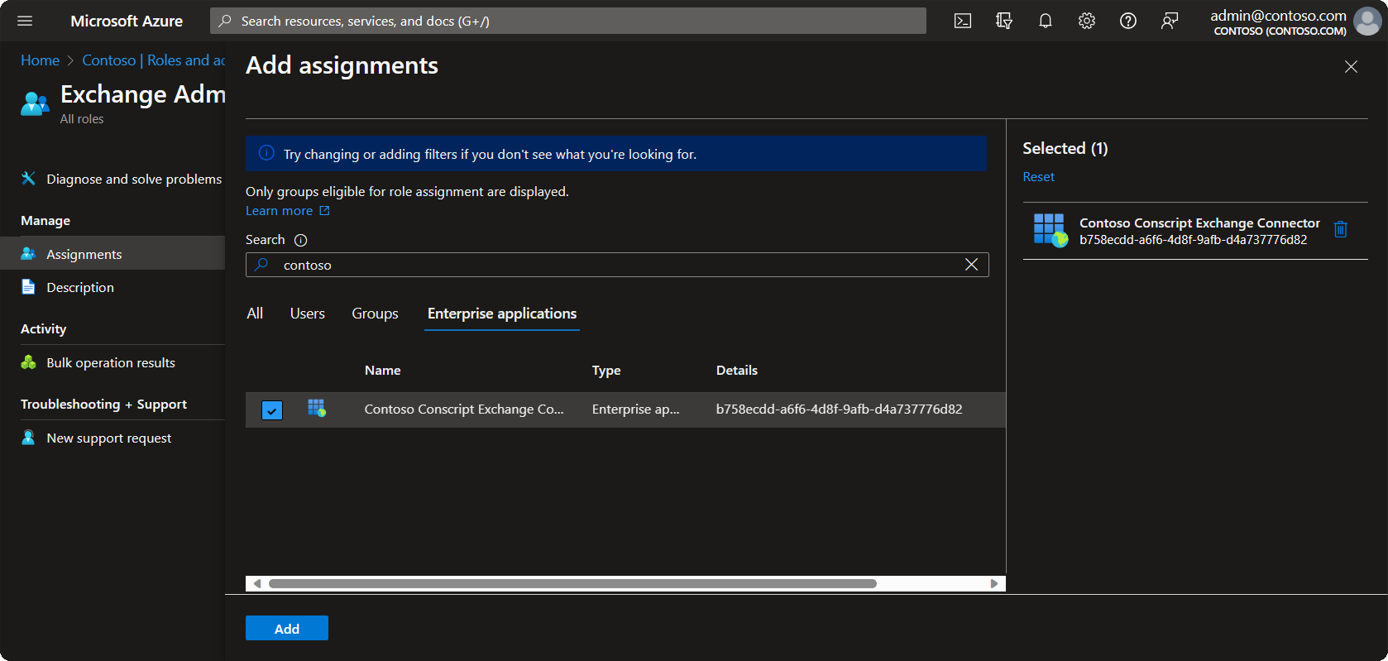Focus the global Azure search box
The height and width of the screenshot is (661, 1388).
coord(568,21)
